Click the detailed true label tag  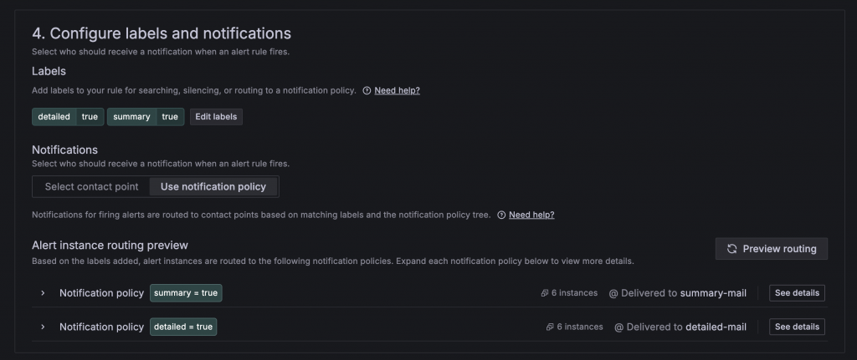67,117
